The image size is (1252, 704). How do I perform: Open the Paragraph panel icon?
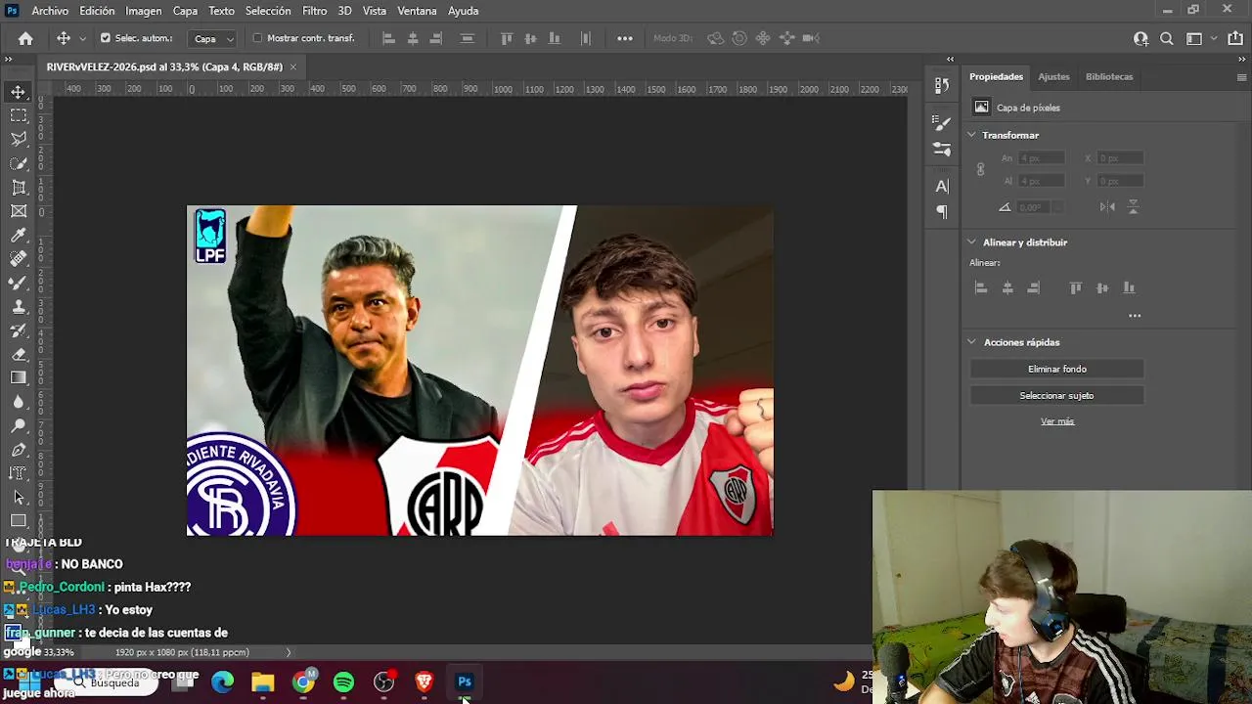click(x=942, y=211)
